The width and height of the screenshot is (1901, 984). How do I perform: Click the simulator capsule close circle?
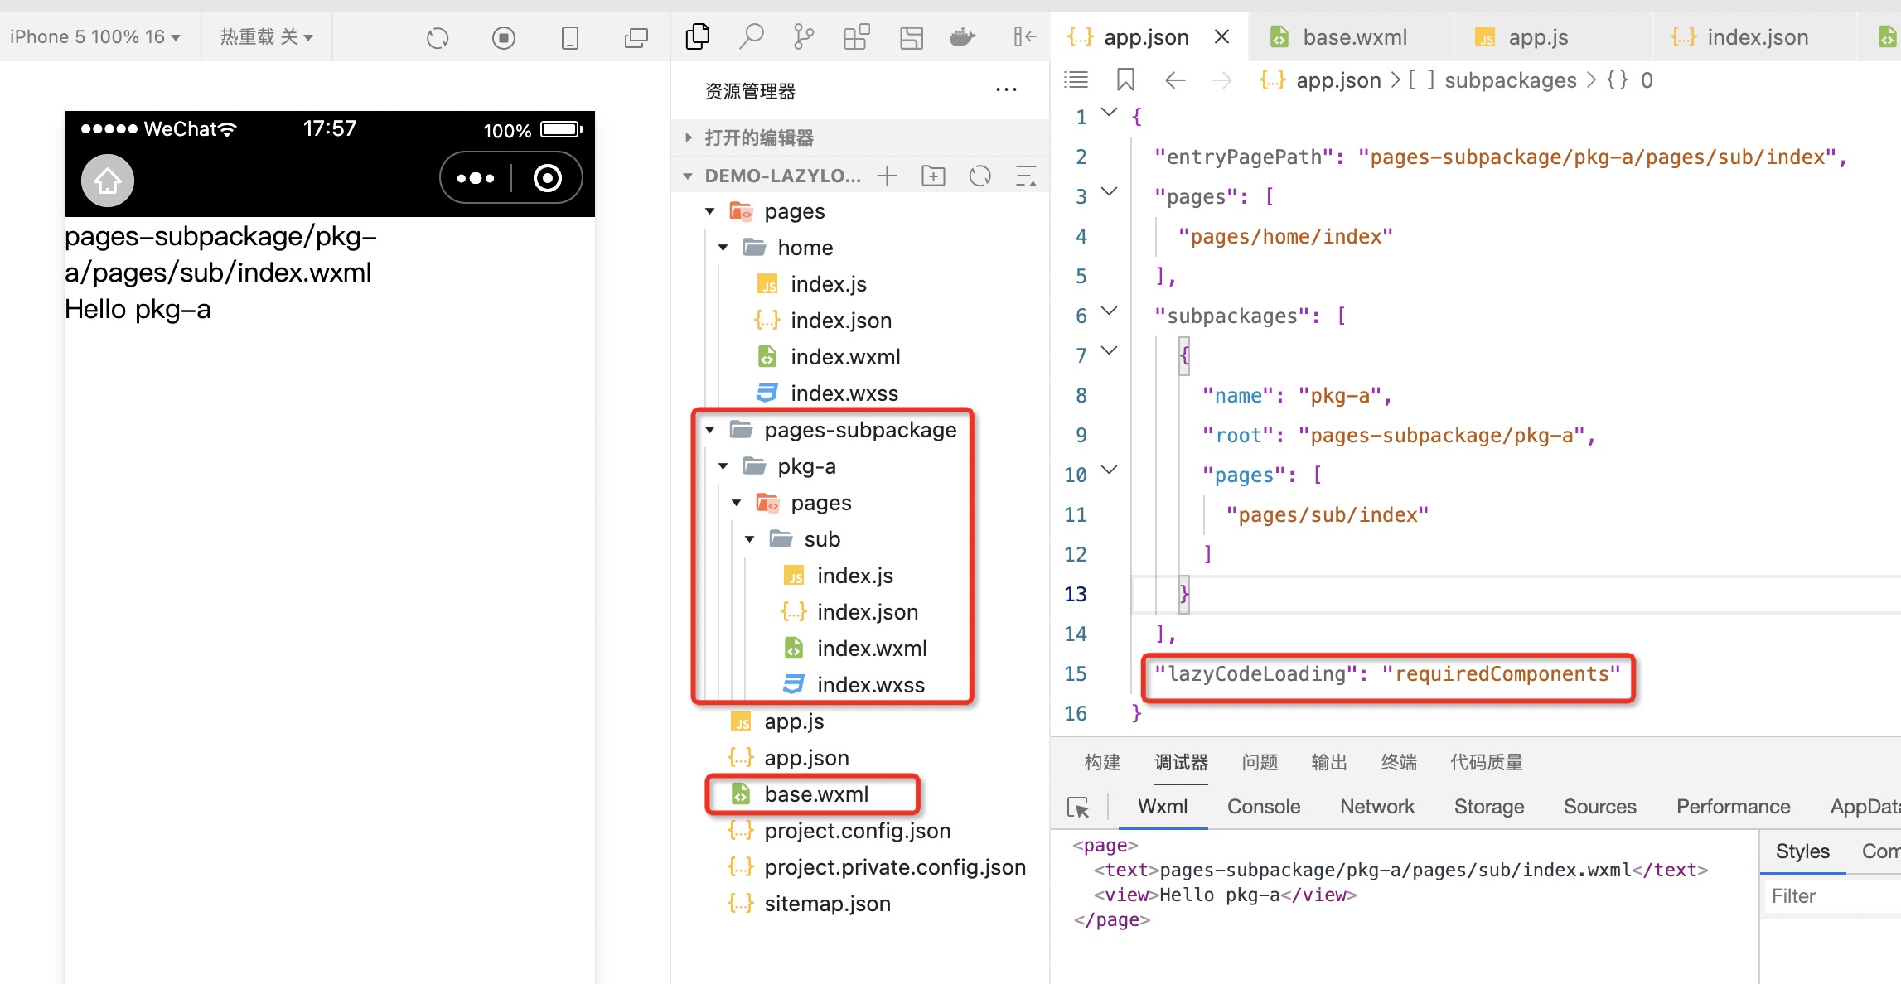pyautogui.click(x=548, y=178)
